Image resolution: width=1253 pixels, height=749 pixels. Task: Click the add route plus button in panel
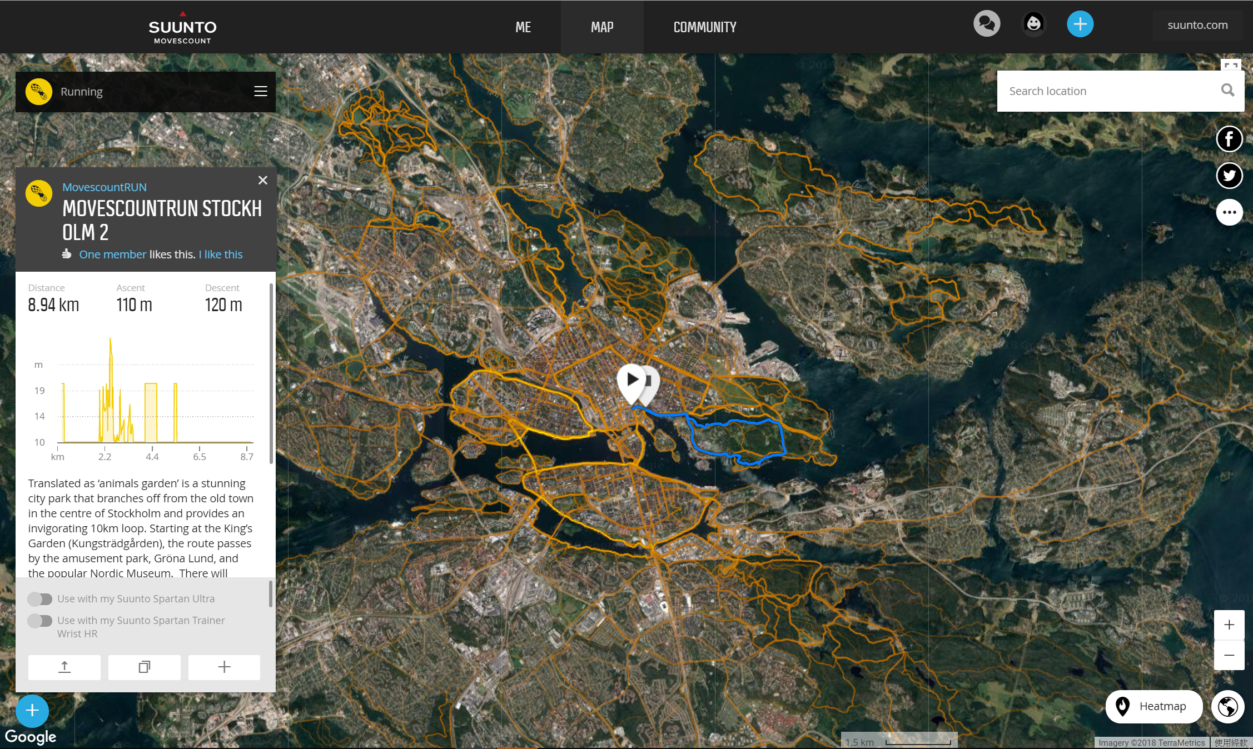point(224,667)
